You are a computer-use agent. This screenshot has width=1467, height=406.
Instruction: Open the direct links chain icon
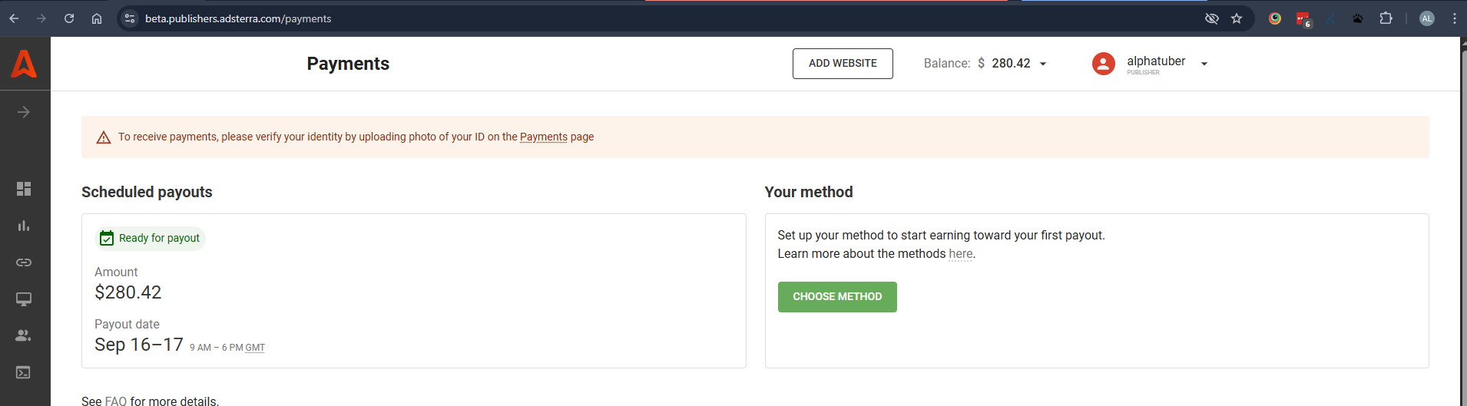pyautogui.click(x=24, y=262)
